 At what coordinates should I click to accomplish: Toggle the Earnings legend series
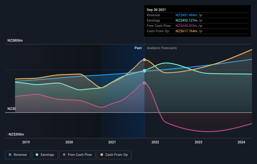(45, 155)
